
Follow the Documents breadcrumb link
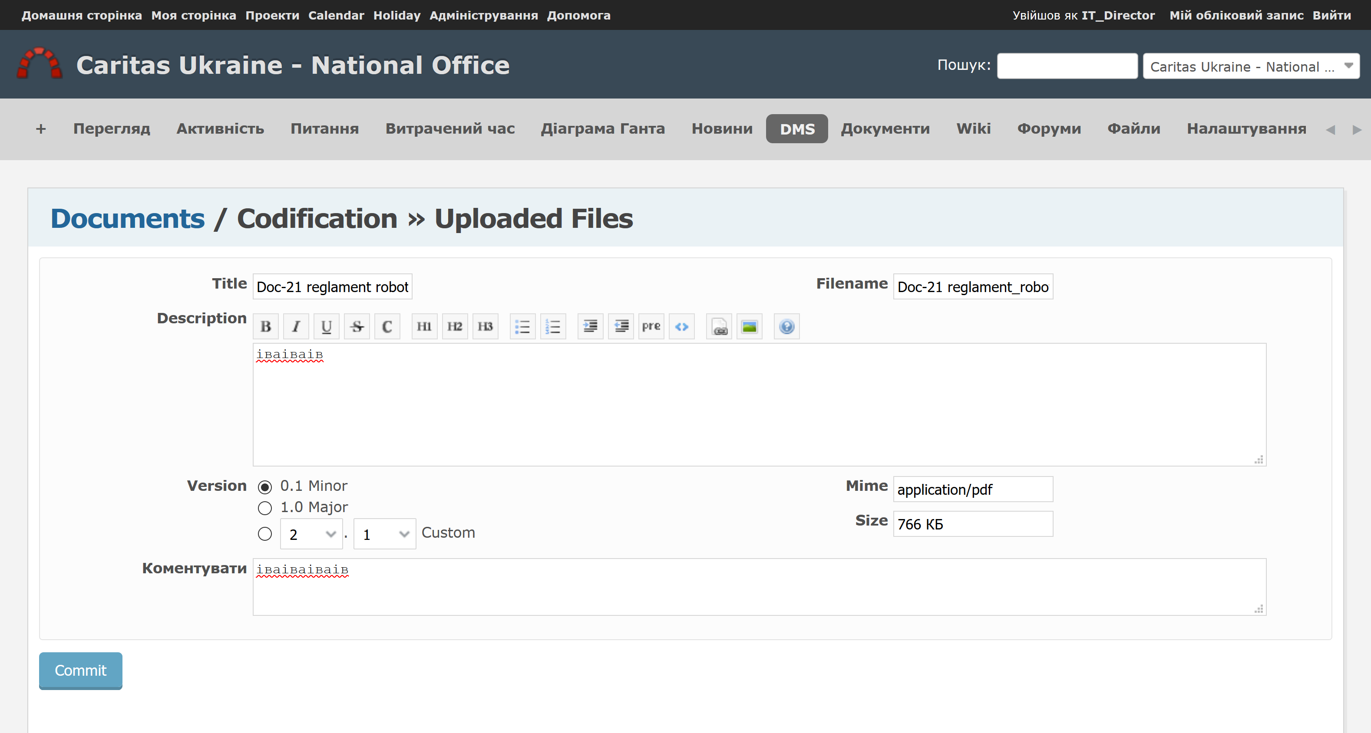127,219
